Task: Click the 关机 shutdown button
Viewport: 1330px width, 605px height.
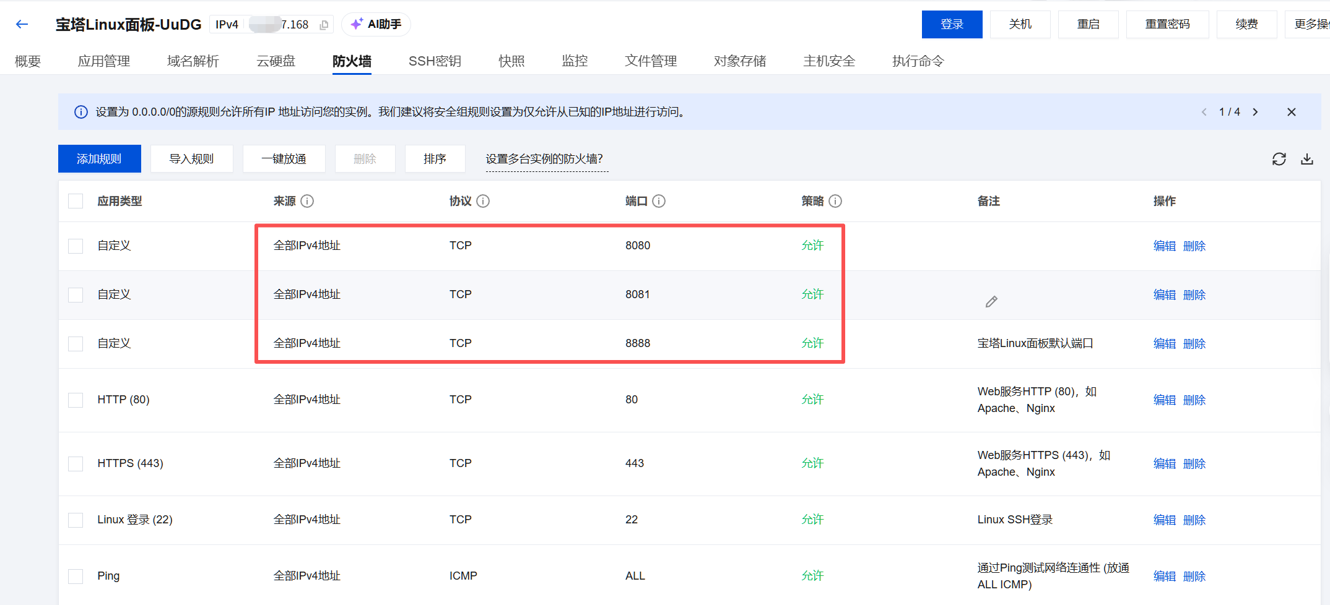Action: [x=1020, y=24]
